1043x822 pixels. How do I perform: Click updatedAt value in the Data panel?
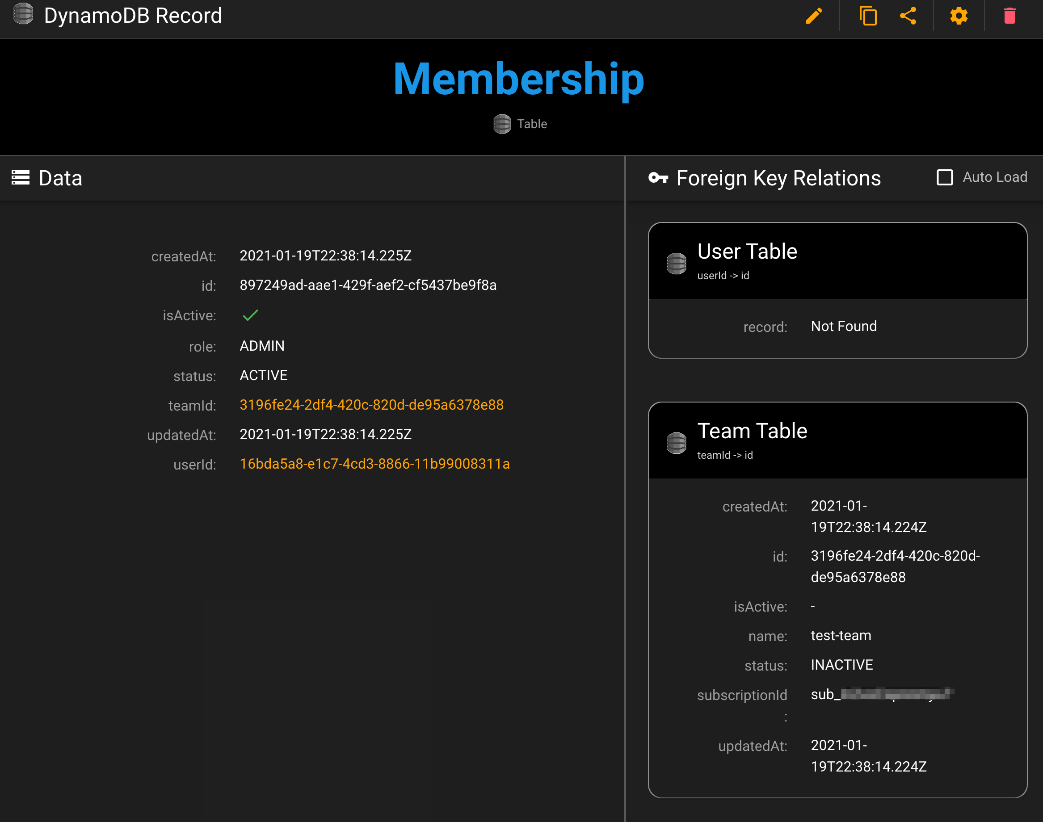(325, 434)
